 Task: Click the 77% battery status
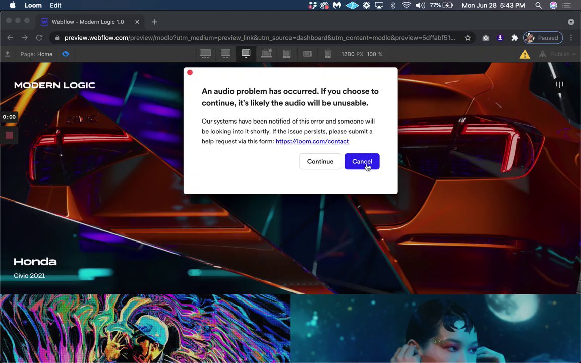tap(441, 5)
